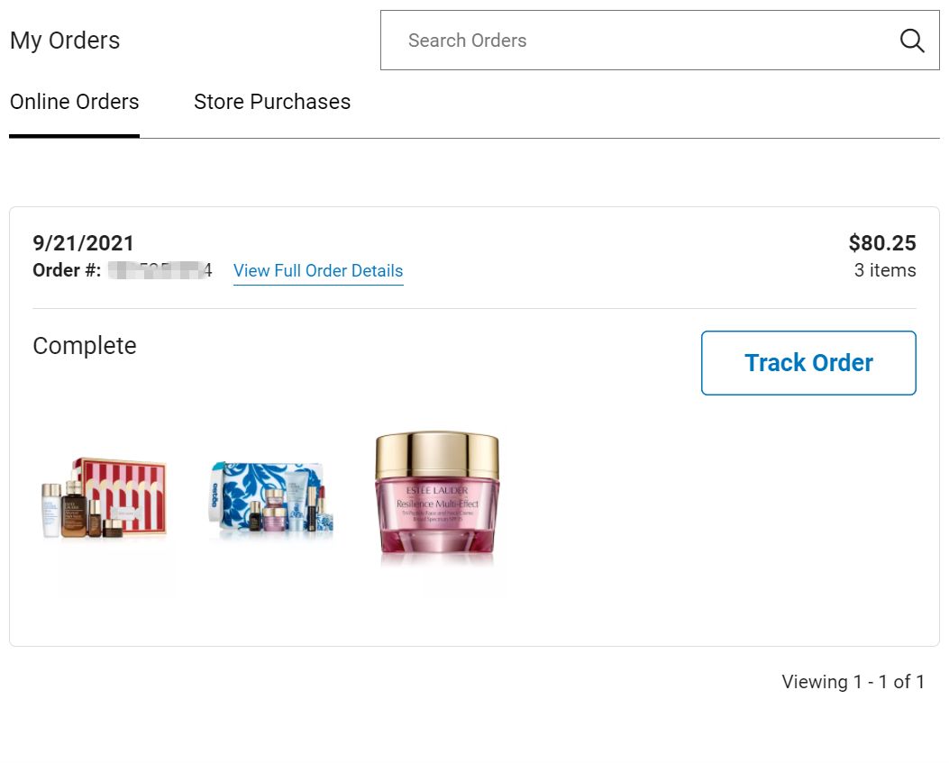The width and height of the screenshot is (949, 763).
Task: Focus the Search Orders input field
Action: tap(660, 40)
